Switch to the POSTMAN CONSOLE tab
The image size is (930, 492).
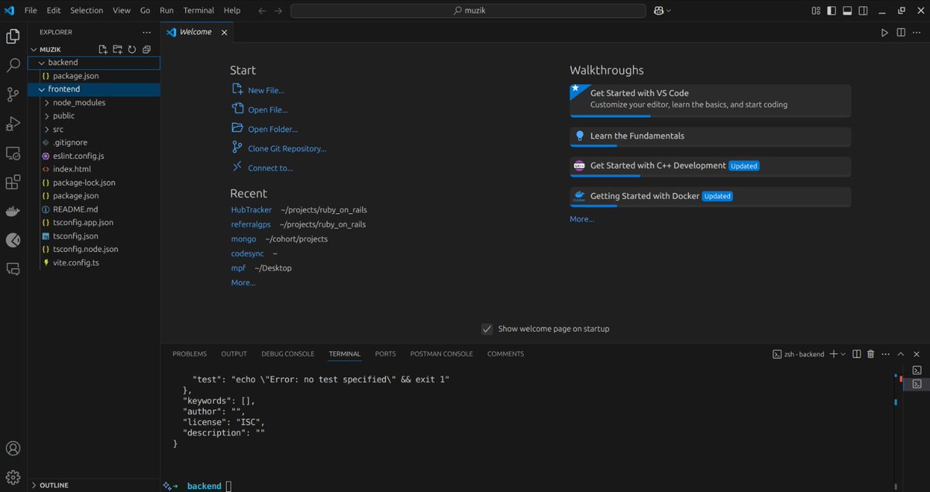[x=441, y=354]
